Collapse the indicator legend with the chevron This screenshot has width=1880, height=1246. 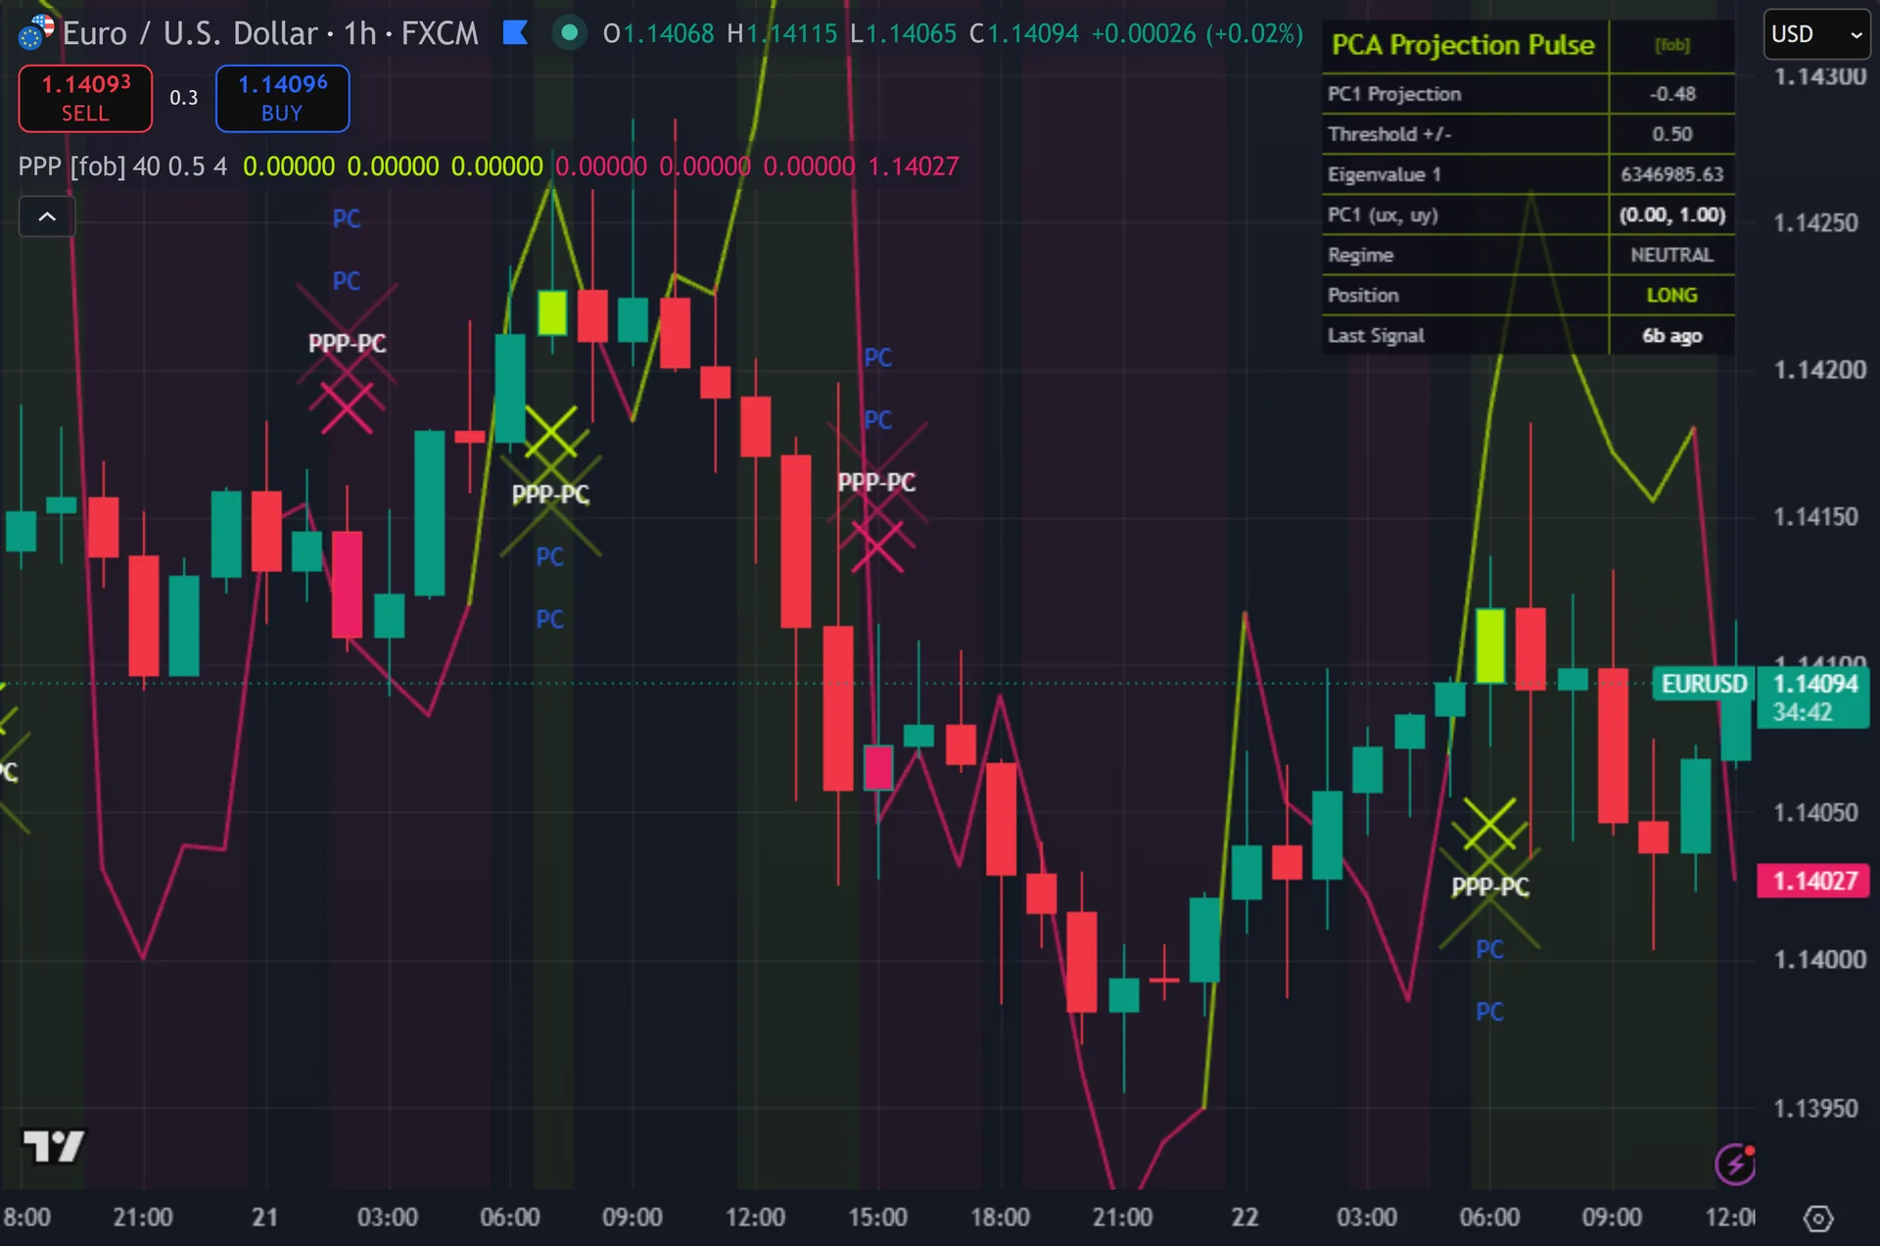click(47, 216)
